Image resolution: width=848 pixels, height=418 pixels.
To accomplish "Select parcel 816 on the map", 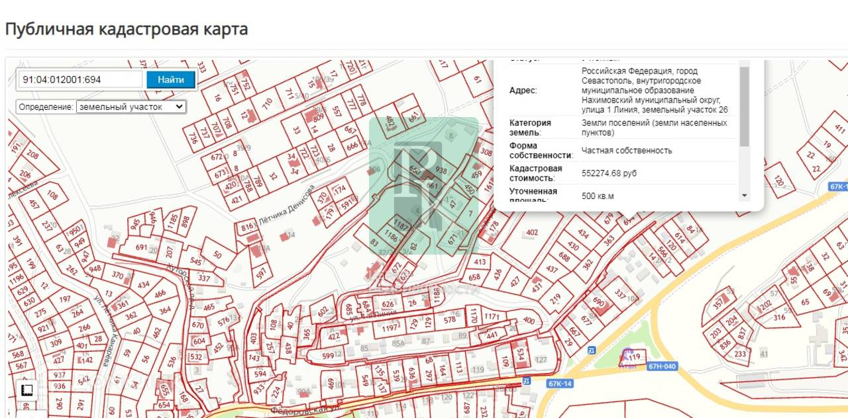I will (248, 228).
